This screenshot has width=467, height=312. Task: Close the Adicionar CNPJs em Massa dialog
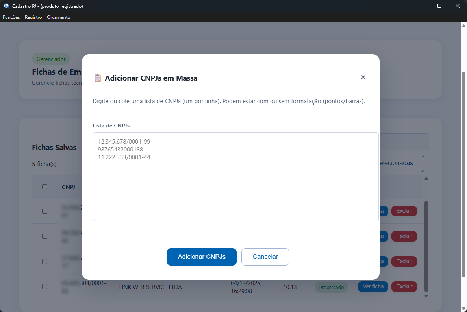[x=363, y=77]
